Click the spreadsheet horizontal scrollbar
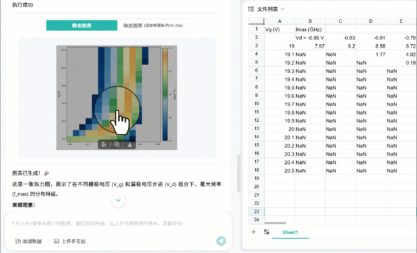 [x=275, y=223]
